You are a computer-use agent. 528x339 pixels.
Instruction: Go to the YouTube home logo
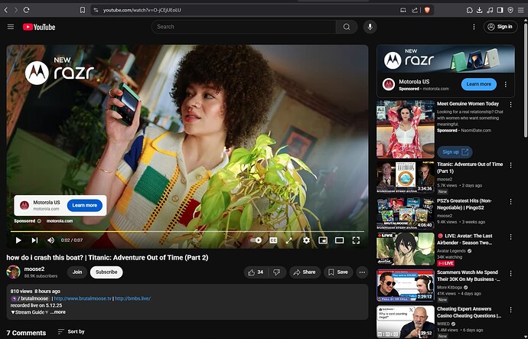click(x=39, y=27)
